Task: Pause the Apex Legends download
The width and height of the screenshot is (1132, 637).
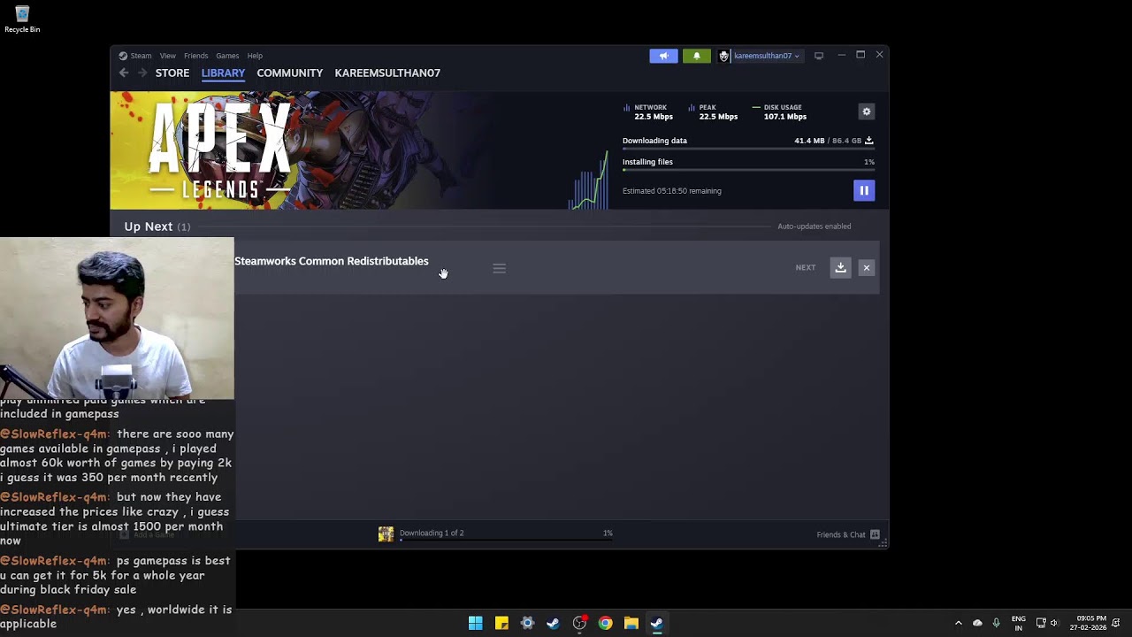Action: point(864,190)
